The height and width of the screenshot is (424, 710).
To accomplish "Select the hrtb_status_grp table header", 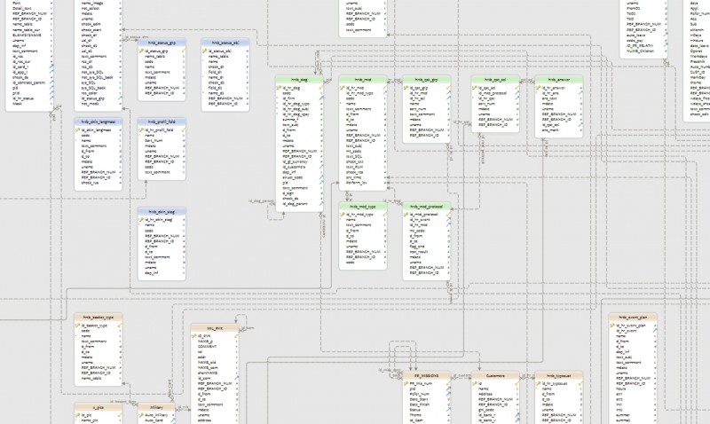I will coord(162,43).
